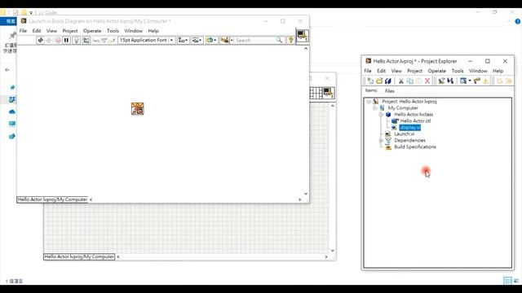The height and width of the screenshot is (293, 522).
Task: Click the Clean Up Diagram button
Action: tap(224, 40)
